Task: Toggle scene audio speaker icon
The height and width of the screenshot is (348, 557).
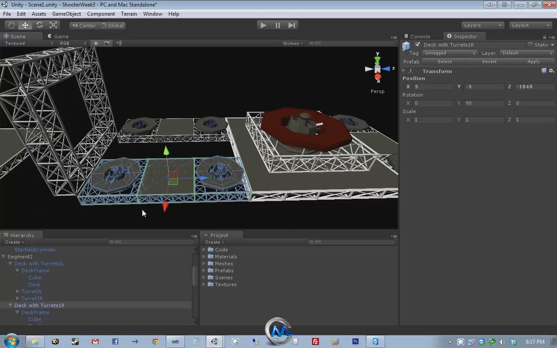Action: tap(118, 43)
